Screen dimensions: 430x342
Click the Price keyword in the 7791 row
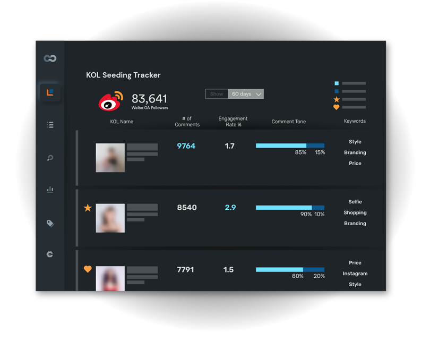pyautogui.click(x=355, y=263)
